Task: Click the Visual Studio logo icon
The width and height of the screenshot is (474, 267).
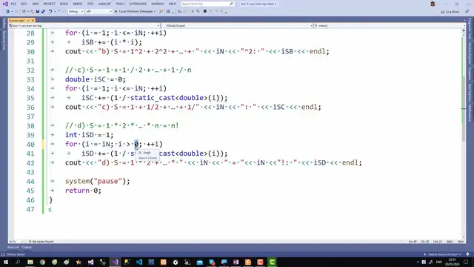Action: pyautogui.click(x=5, y=4)
